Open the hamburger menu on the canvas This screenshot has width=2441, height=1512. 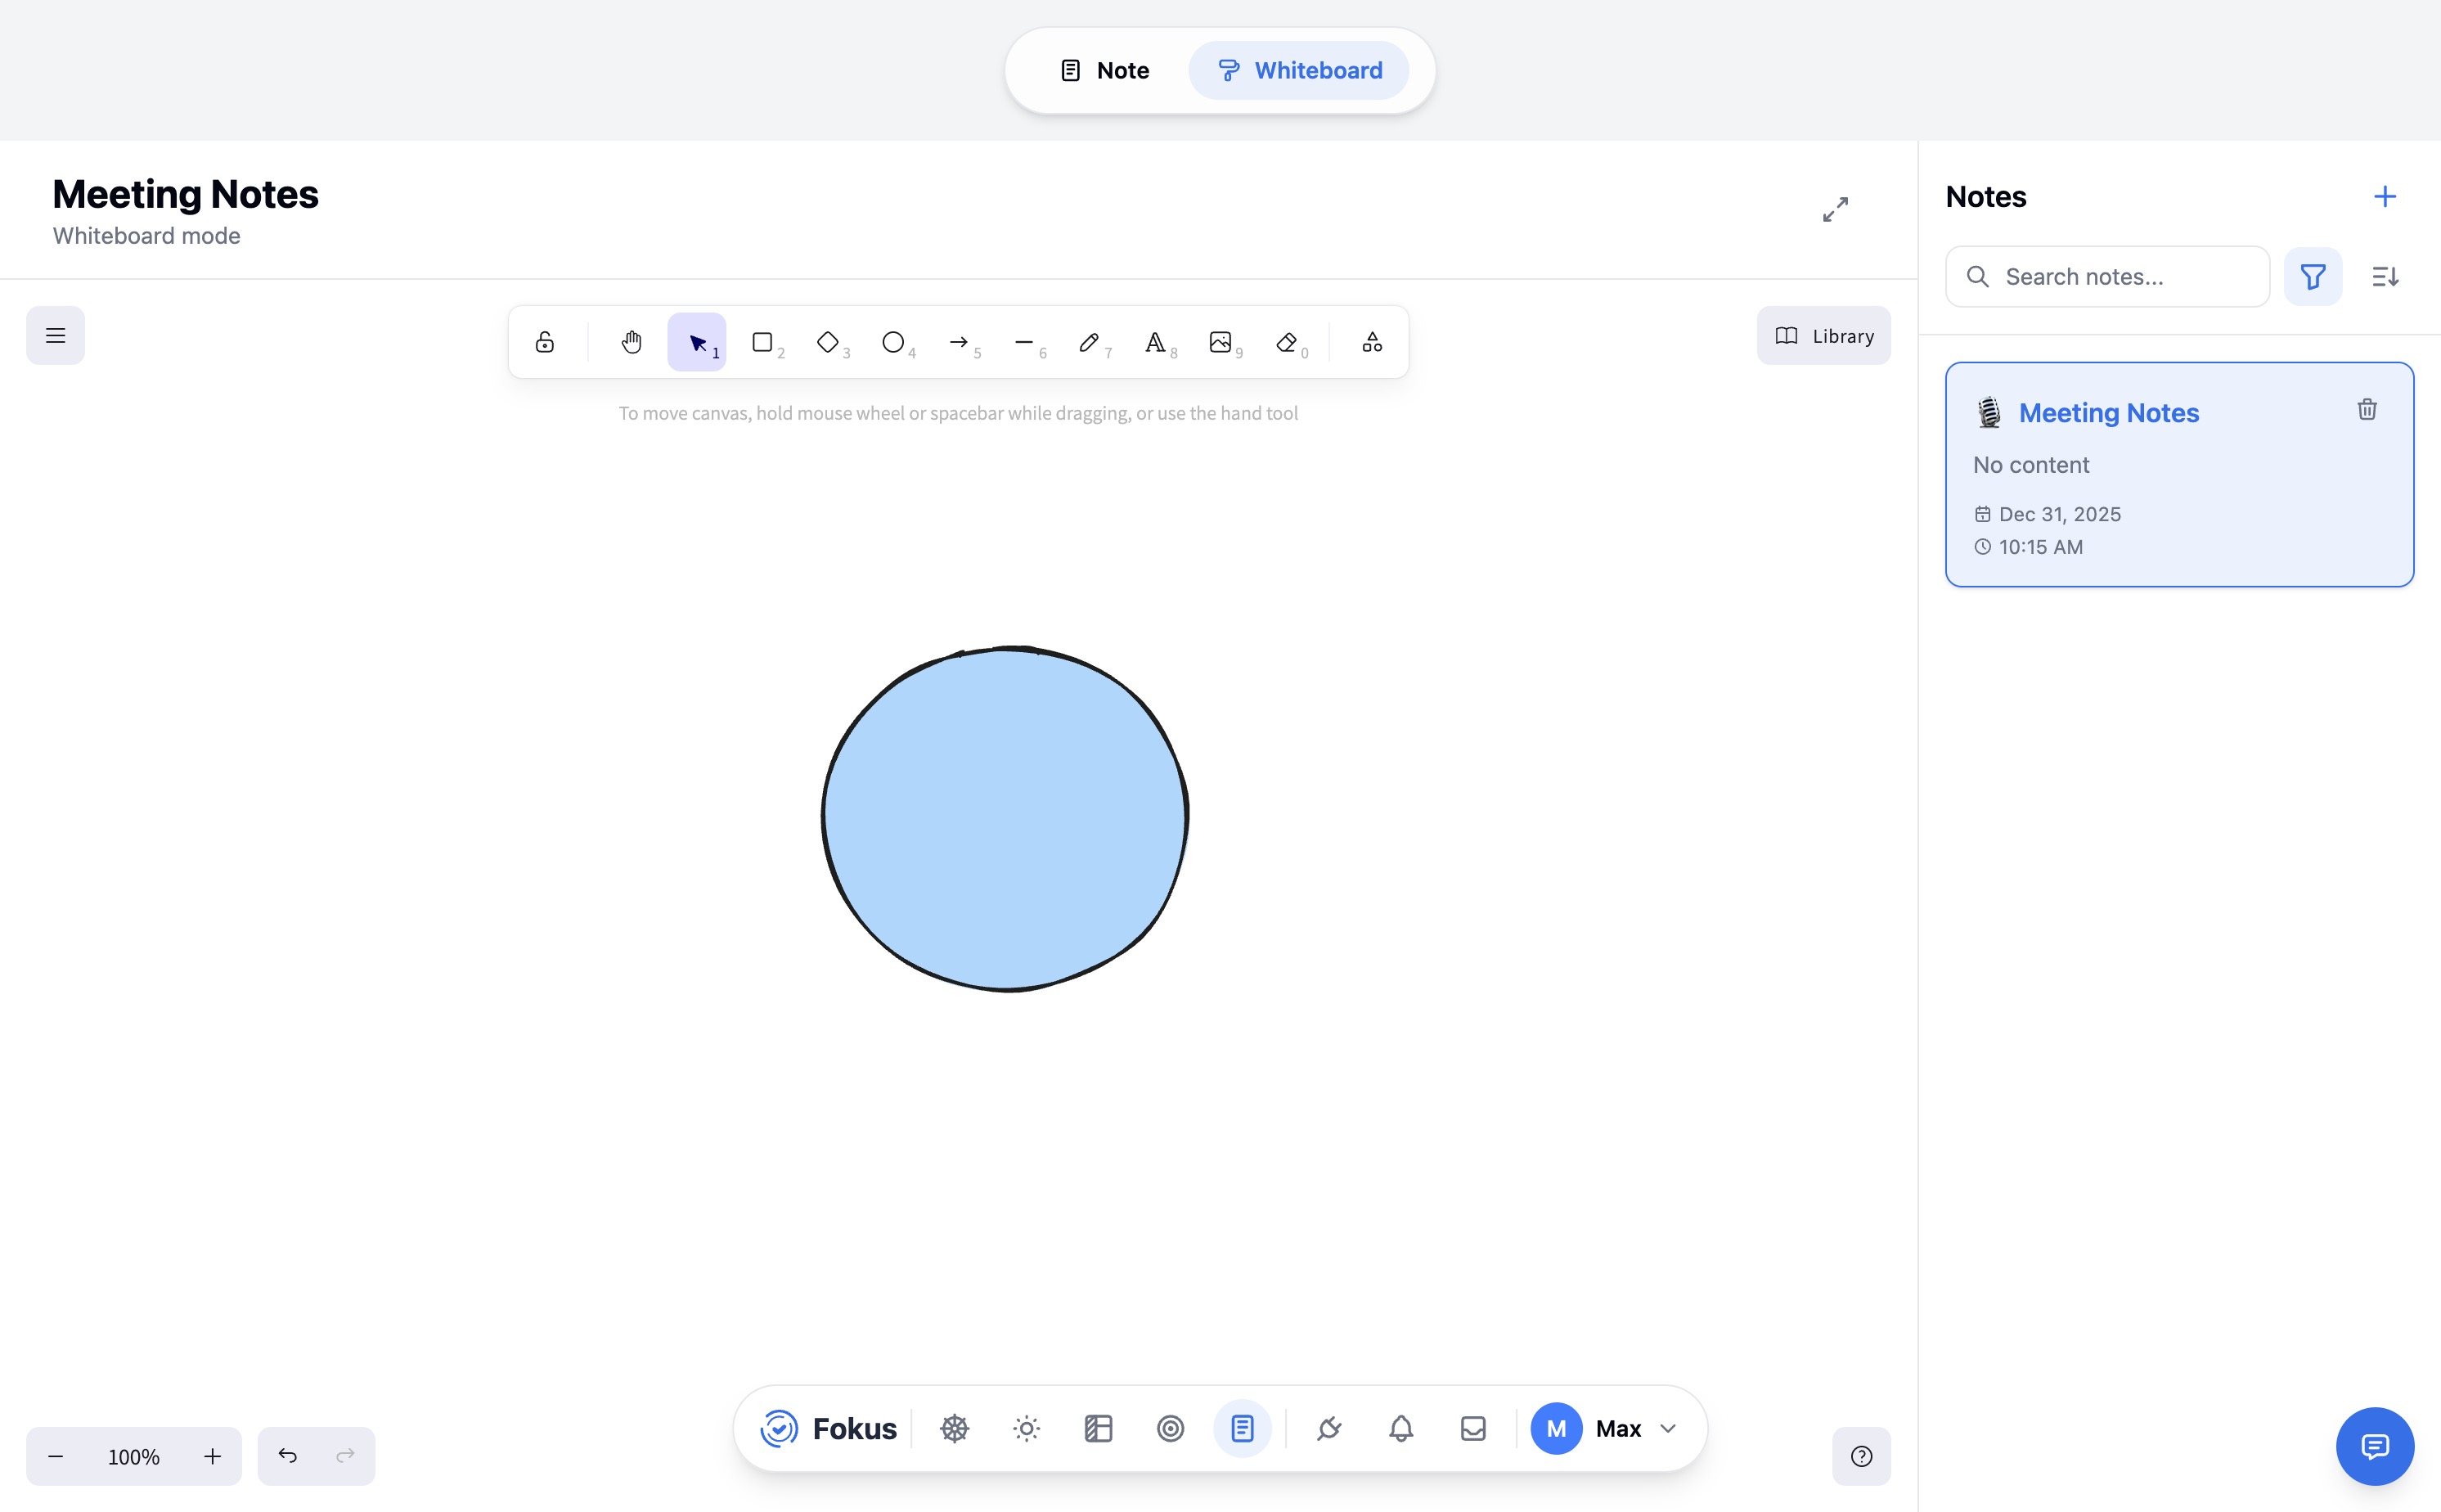(x=55, y=335)
